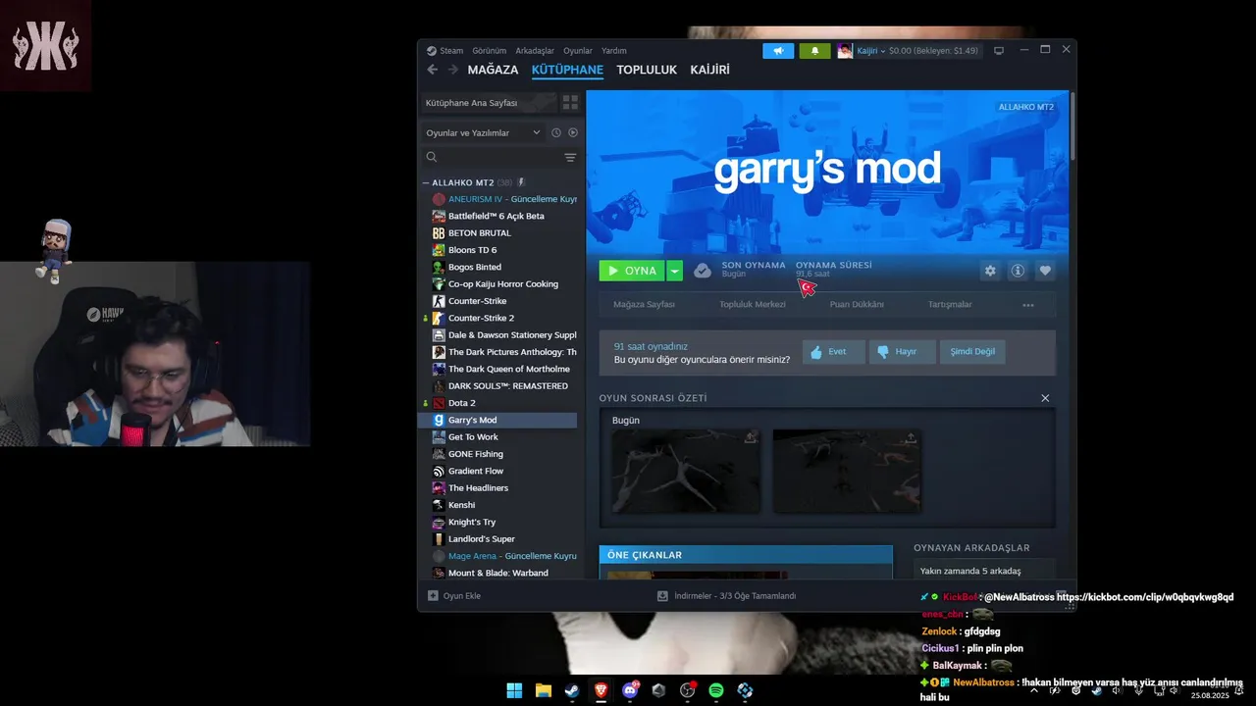Image resolution: width=1256 pixels, height=706 pixels.
Task: Open the megaphone announcements button
Action: click(x=778, y=51)
